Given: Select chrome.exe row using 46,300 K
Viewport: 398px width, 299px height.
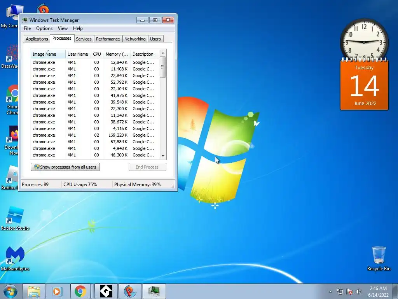Looking at the screenshot, I should [95, 155].
